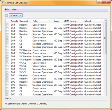112x110 pixels.
Task: Check DPC C1 Conservation row without Evap
Action: (x=7, y=88)
